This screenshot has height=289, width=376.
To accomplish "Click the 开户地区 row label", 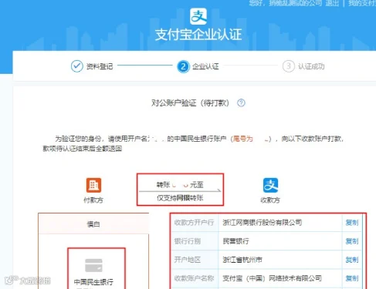I will tap(188, 260).
